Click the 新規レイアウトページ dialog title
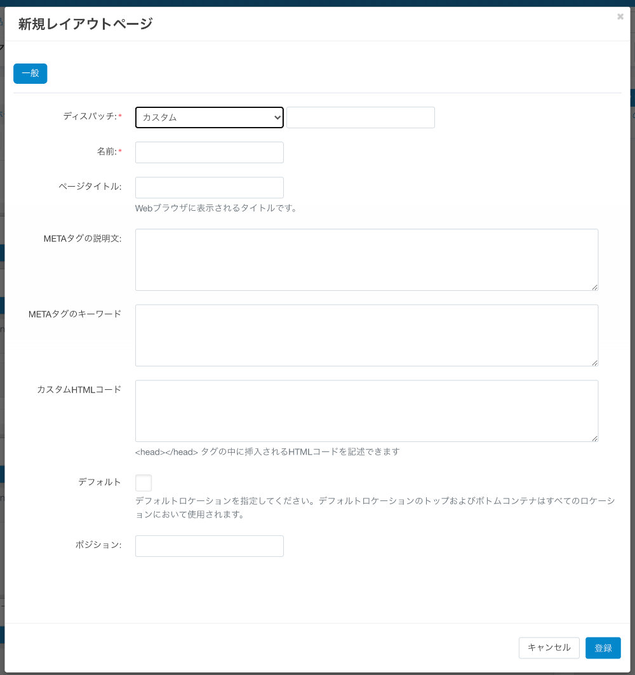 85,23
